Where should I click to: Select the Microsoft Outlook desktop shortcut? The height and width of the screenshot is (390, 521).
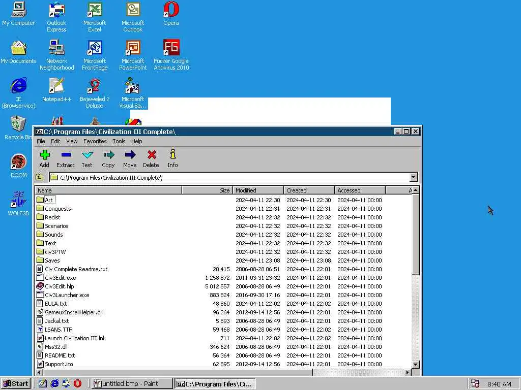[x=133, y=17]
